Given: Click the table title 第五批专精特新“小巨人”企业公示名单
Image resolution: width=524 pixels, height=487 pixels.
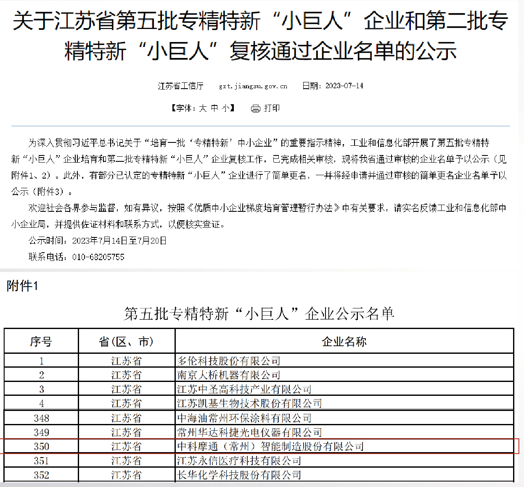Looking at the screenshot, I should pyautogui.click(x=259, y=313).
